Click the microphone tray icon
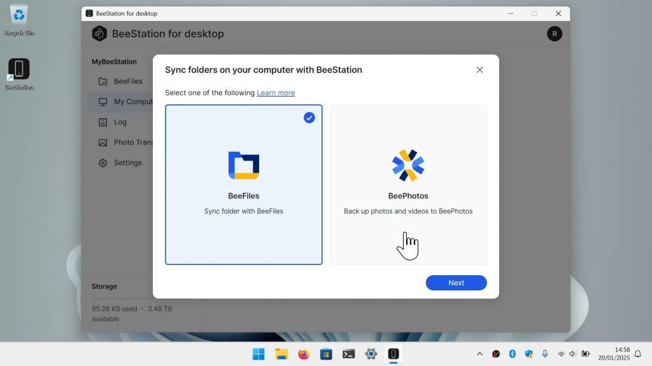652x366 pixels. 545,354
